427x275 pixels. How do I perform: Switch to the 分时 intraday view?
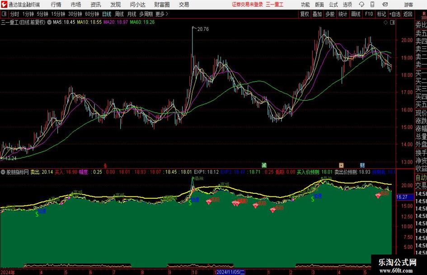[x=15, y=14]
